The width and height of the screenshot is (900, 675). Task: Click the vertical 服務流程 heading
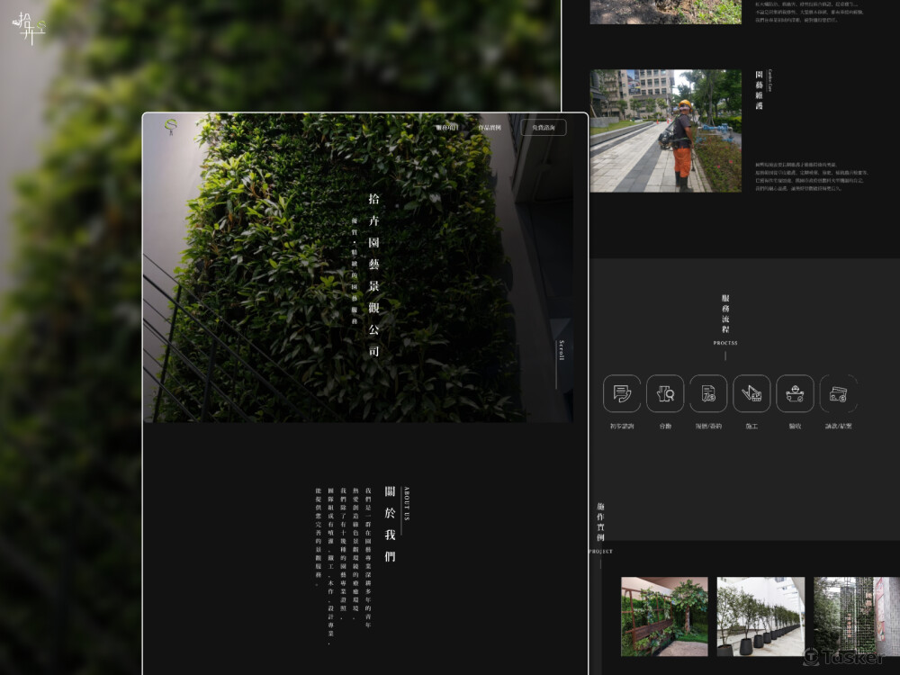725,313
